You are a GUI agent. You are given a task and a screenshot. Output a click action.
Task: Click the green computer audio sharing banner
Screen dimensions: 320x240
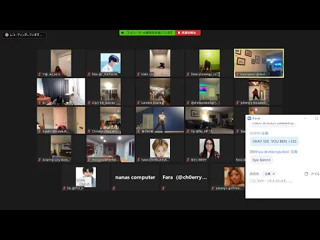click(x=147, y=33)
